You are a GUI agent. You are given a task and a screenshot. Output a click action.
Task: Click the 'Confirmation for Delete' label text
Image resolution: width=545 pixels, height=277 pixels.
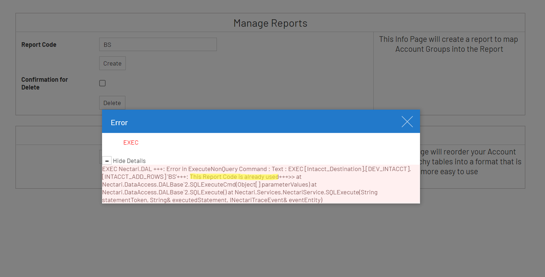pyautogui.click(x=44, y=83)
